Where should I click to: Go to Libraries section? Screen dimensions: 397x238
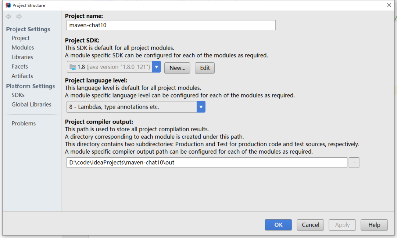22,57
